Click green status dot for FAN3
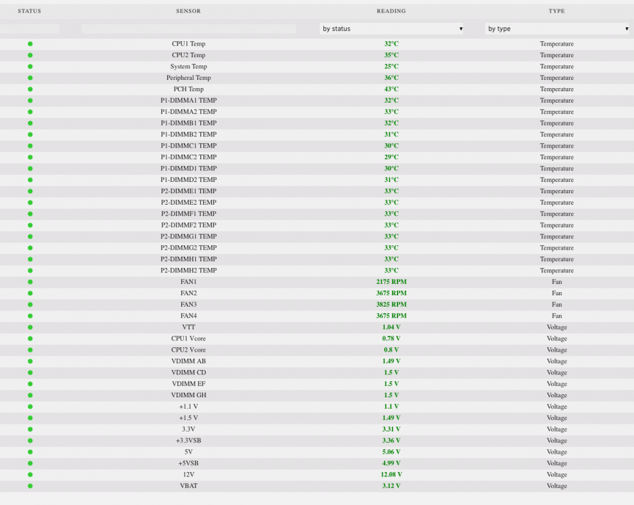 coord(30,304)
